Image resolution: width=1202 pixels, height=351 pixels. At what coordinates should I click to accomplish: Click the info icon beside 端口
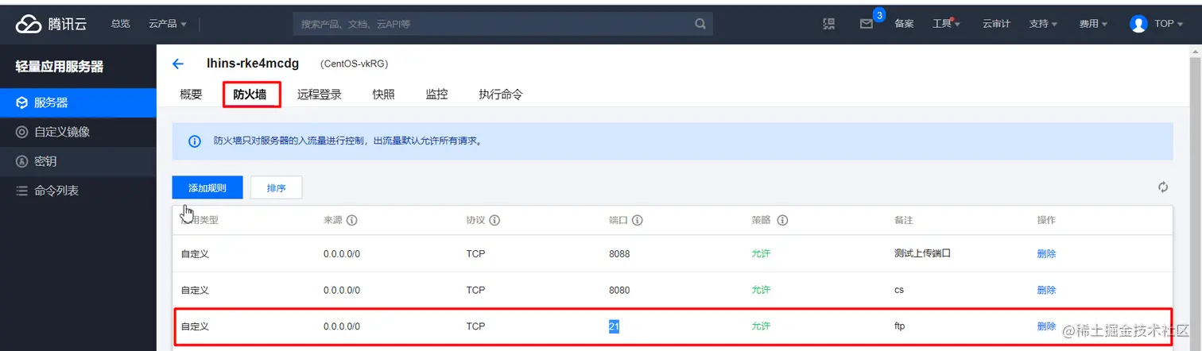(638, 220)
